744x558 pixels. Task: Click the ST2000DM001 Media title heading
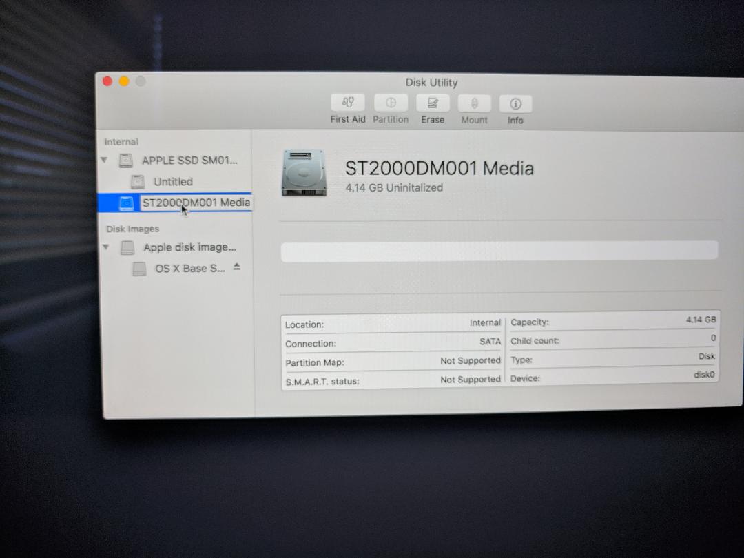(440, 169)
